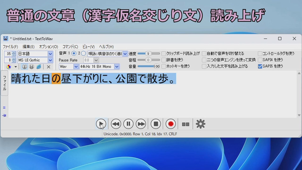Screen dimensions: 302x170
Task: Enable ホットキーを使う checkbox
Action: [164, 66]
